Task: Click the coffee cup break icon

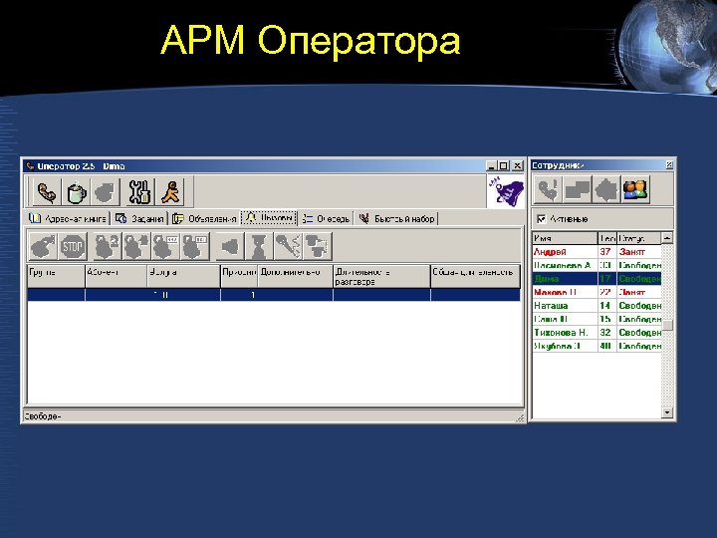Action: click(77, 192)
